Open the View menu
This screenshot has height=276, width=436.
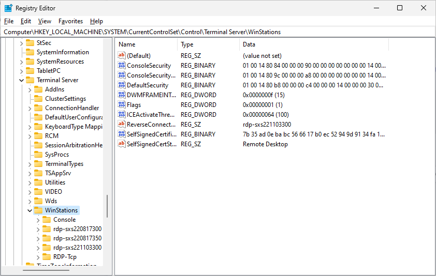point(45,21)
